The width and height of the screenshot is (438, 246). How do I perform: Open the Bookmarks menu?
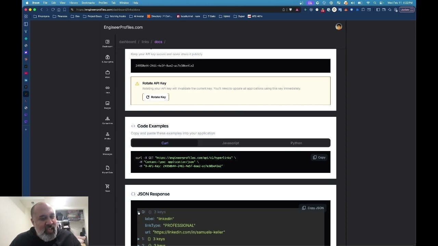[88, 3]
